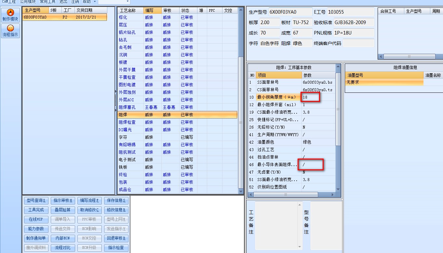Open the 公用模块 menu
Screen dimensions: 443x253
click(28, 2)
